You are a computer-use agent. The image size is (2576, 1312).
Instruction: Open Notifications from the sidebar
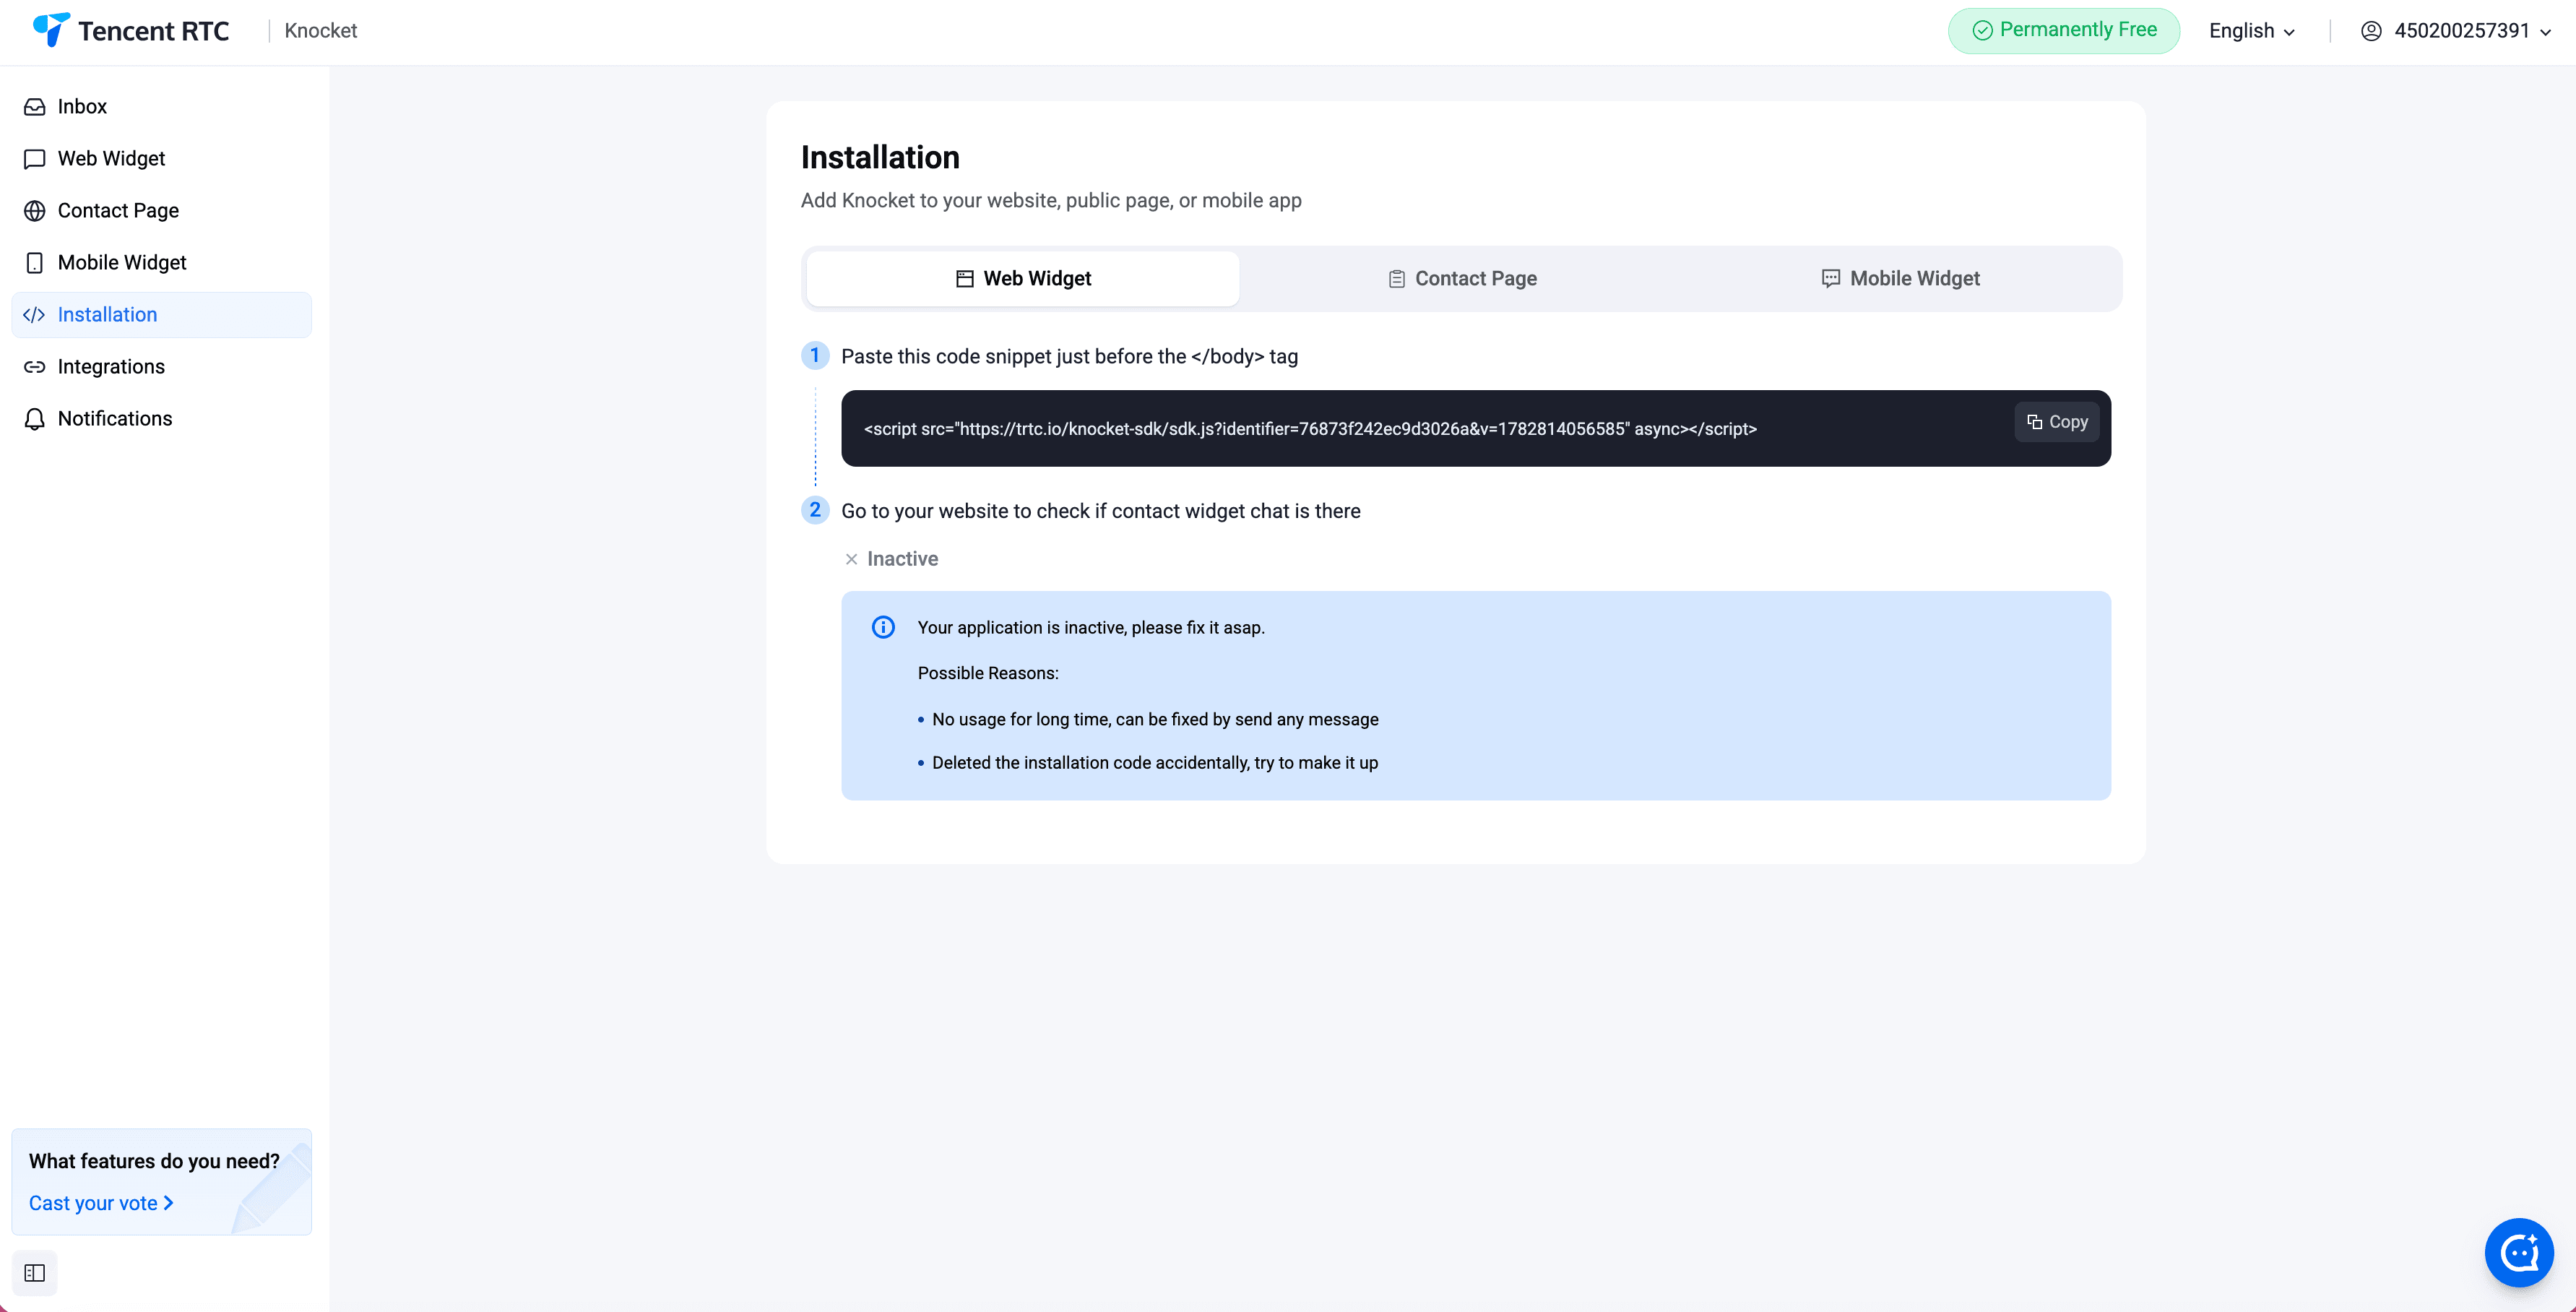coord(161,419)
